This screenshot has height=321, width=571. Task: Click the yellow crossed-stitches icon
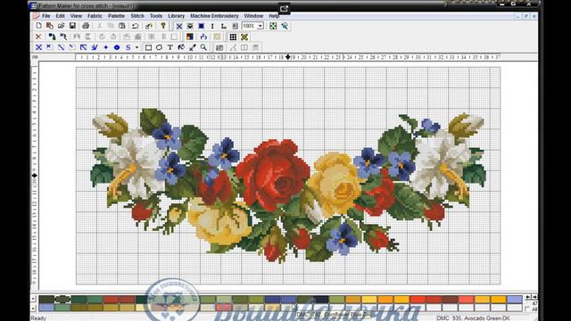[x=244, y=37]
